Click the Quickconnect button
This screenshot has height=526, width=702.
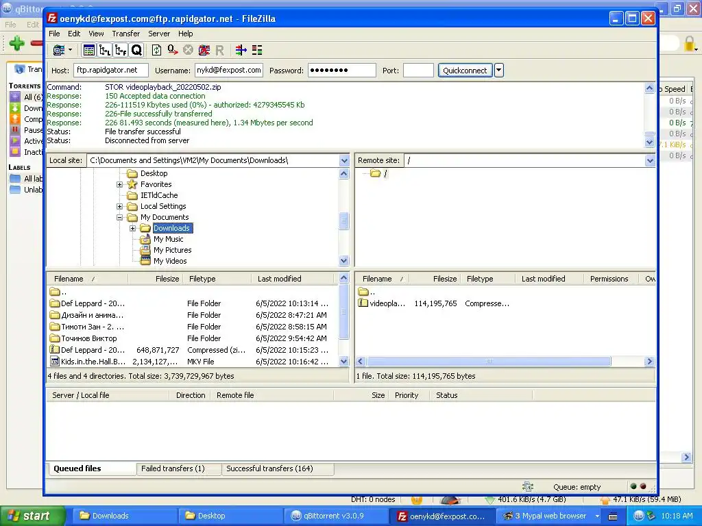point(465,71)
